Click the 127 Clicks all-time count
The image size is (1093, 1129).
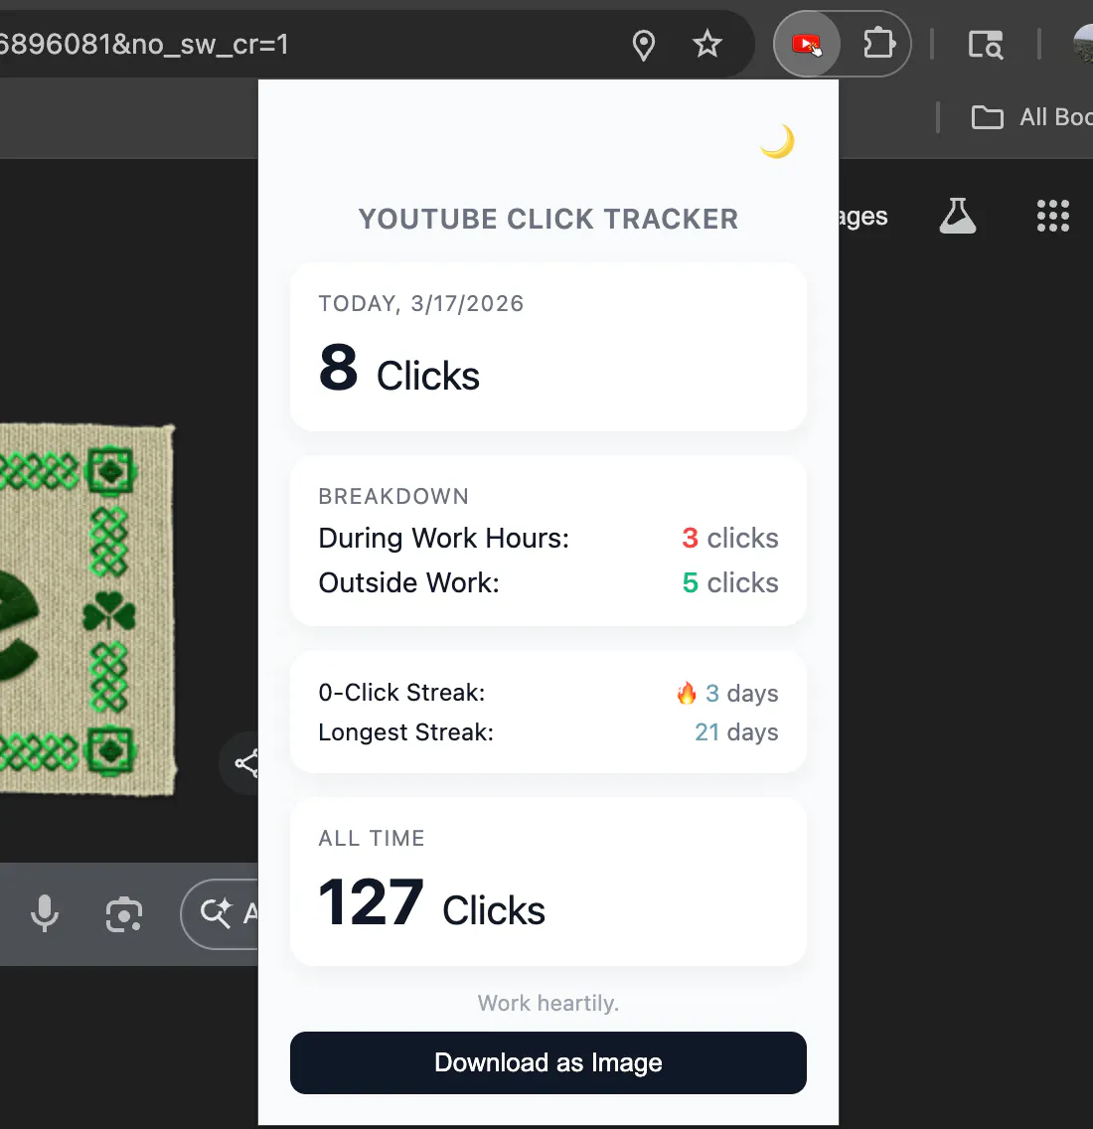(x=431, y=903)
